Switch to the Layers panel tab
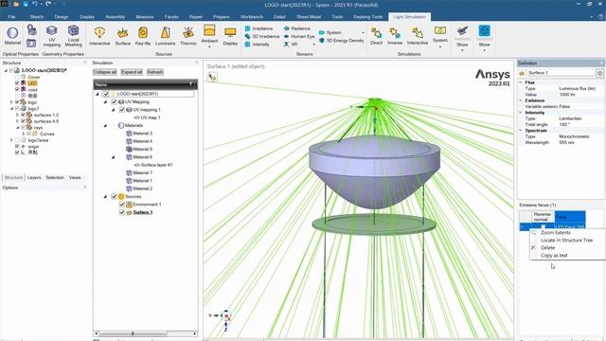 pos(34,177)
